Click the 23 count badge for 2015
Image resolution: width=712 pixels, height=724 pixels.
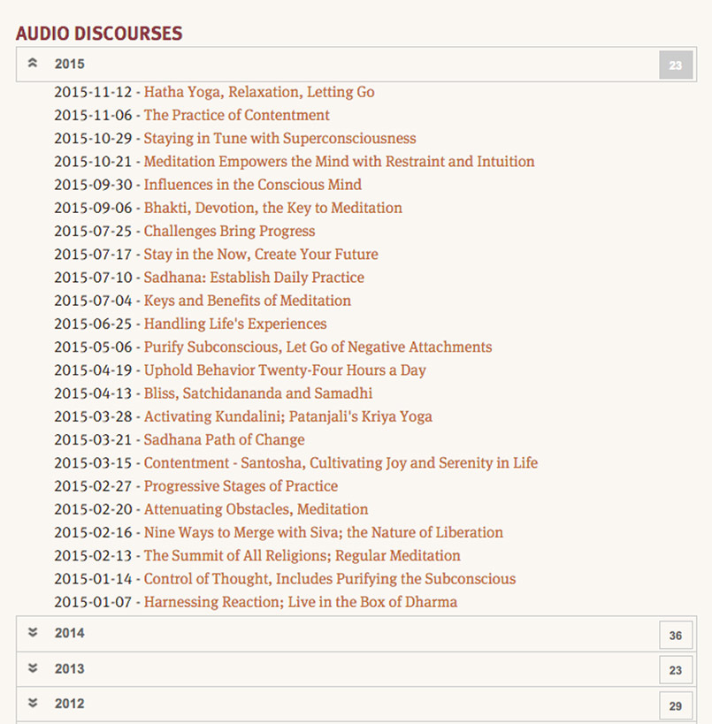(675, 65)
